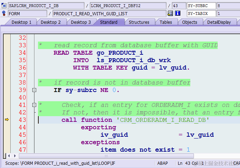Click the line number field showing 43
This screenshot has width=240, height=168.
[179, 6]
